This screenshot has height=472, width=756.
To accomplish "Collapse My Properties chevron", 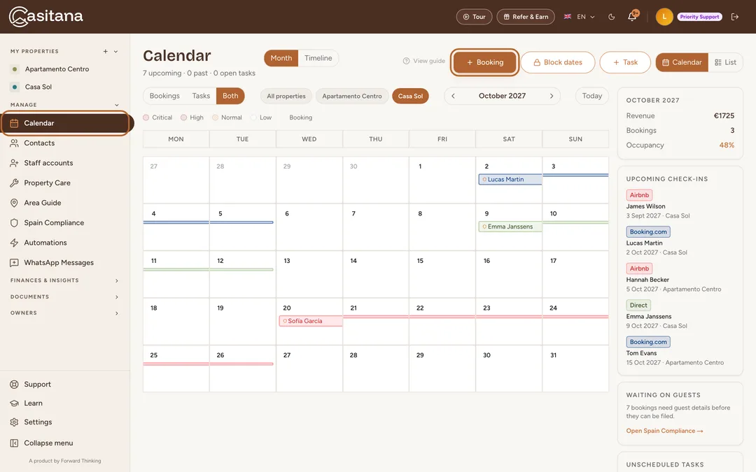I will pyautogui.click(x=115, y=52).
